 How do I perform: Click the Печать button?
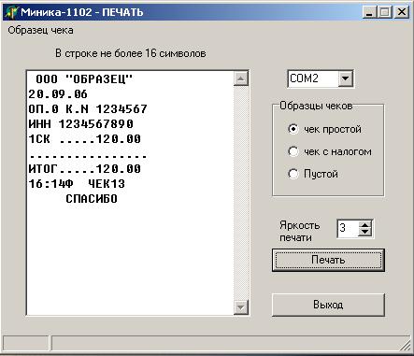click(328, 260)
